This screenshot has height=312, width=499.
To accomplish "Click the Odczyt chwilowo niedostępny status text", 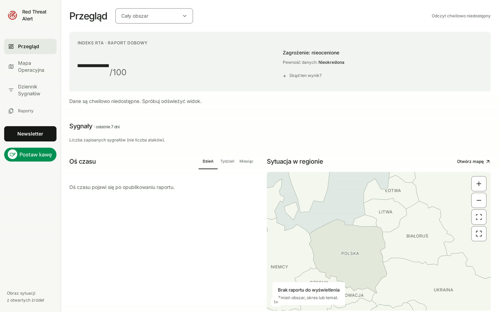I will [461, 16].
